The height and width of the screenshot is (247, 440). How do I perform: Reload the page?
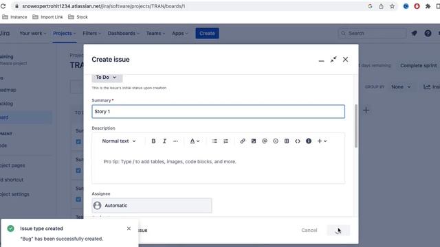3,6
